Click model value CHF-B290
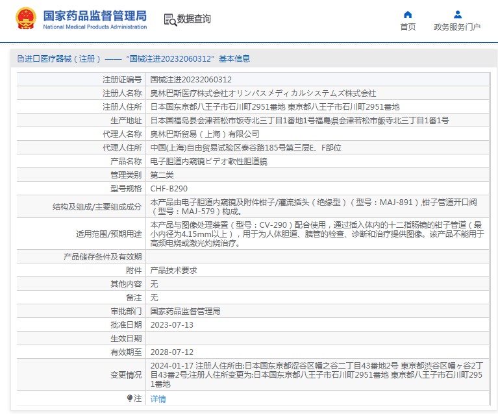The width and height of the screenshot is (498, 414). click(169, 189)
